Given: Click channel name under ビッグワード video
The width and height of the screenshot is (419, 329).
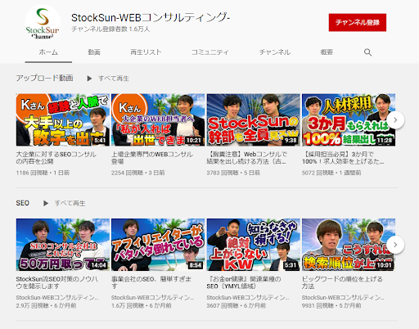Looking at the screenshot, I should click(x=343, y=298).
